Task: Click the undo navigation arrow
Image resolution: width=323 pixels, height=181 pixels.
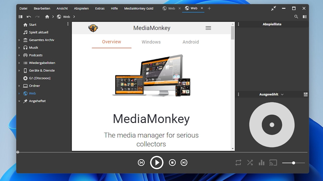Action: [x=29, y=17]
